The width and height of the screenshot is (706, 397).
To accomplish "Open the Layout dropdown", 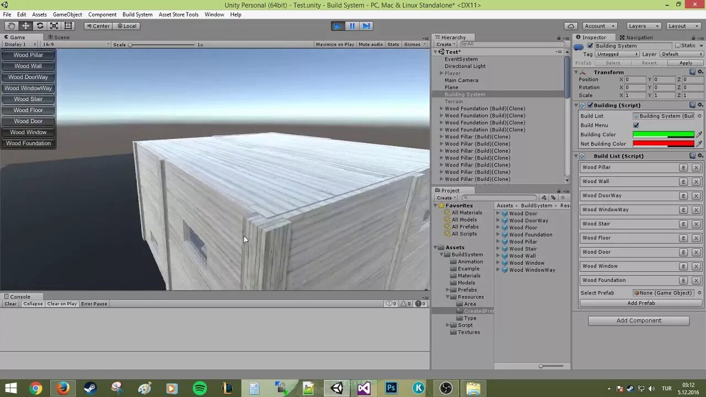I will (683, 26).
